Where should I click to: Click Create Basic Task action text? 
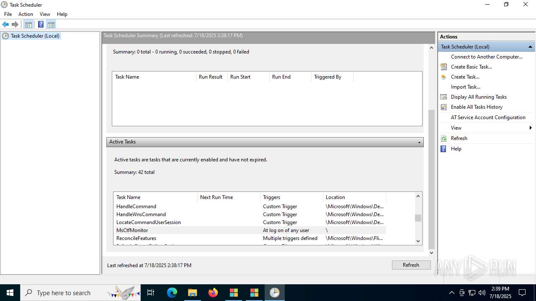coord(472,67)
